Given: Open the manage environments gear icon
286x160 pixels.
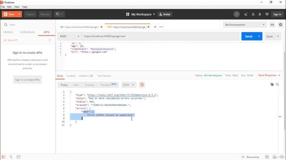Looking at the screenshot, I should 281,25.
